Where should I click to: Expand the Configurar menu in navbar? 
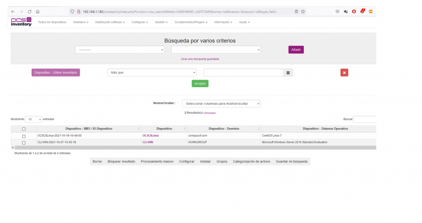click(140, 22)
